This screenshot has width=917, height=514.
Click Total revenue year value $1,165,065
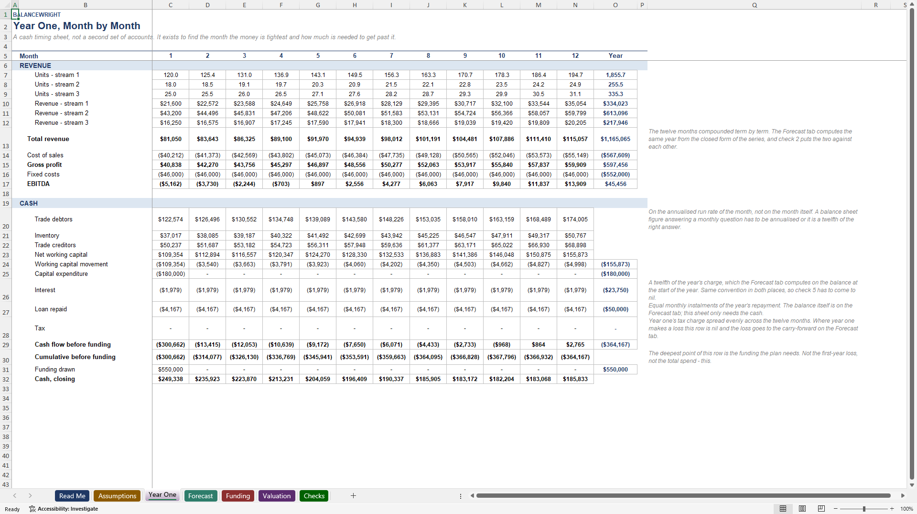coord(615,139)
